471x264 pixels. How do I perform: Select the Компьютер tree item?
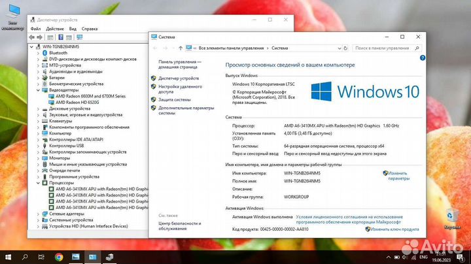click(60, 133)
